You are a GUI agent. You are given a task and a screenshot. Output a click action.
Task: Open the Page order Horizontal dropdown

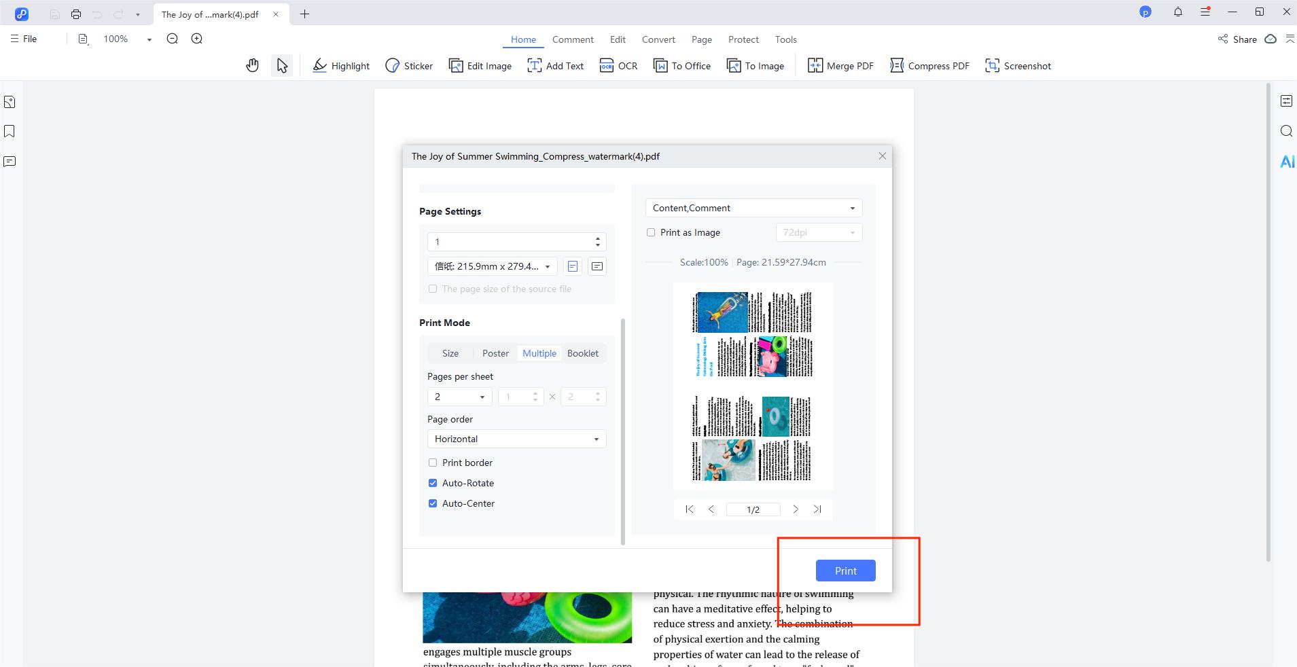(x=516, y=439)
